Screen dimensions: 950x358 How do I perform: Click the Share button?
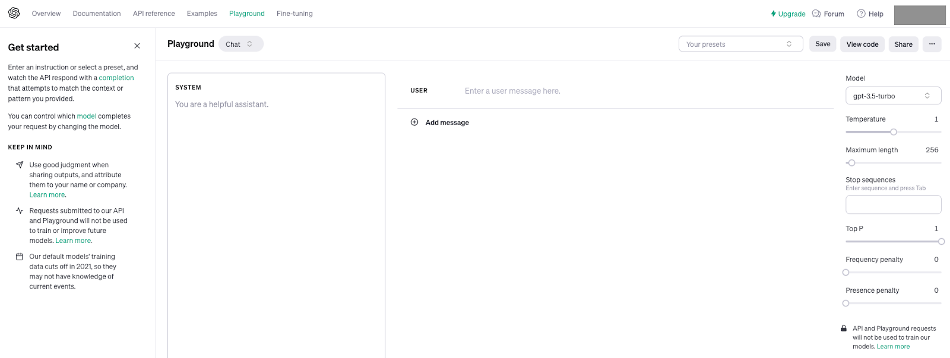(903, 44)
